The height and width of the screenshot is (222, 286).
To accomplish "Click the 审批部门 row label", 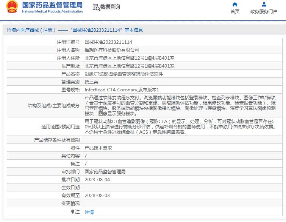I will 70,172.
